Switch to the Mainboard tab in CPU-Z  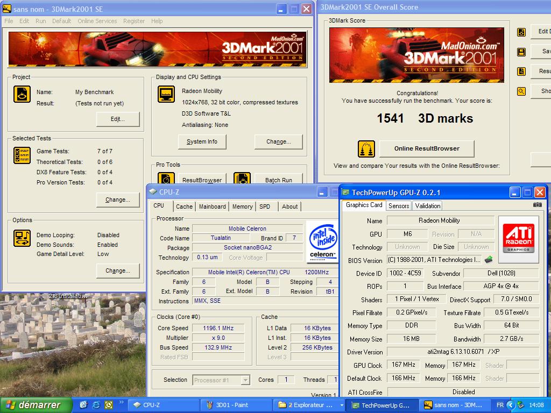(x=212, y=206)
